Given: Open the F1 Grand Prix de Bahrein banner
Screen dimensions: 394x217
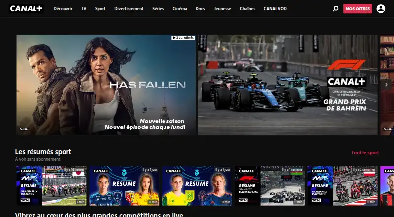Looking at the screenshot, I should (288, 85).
